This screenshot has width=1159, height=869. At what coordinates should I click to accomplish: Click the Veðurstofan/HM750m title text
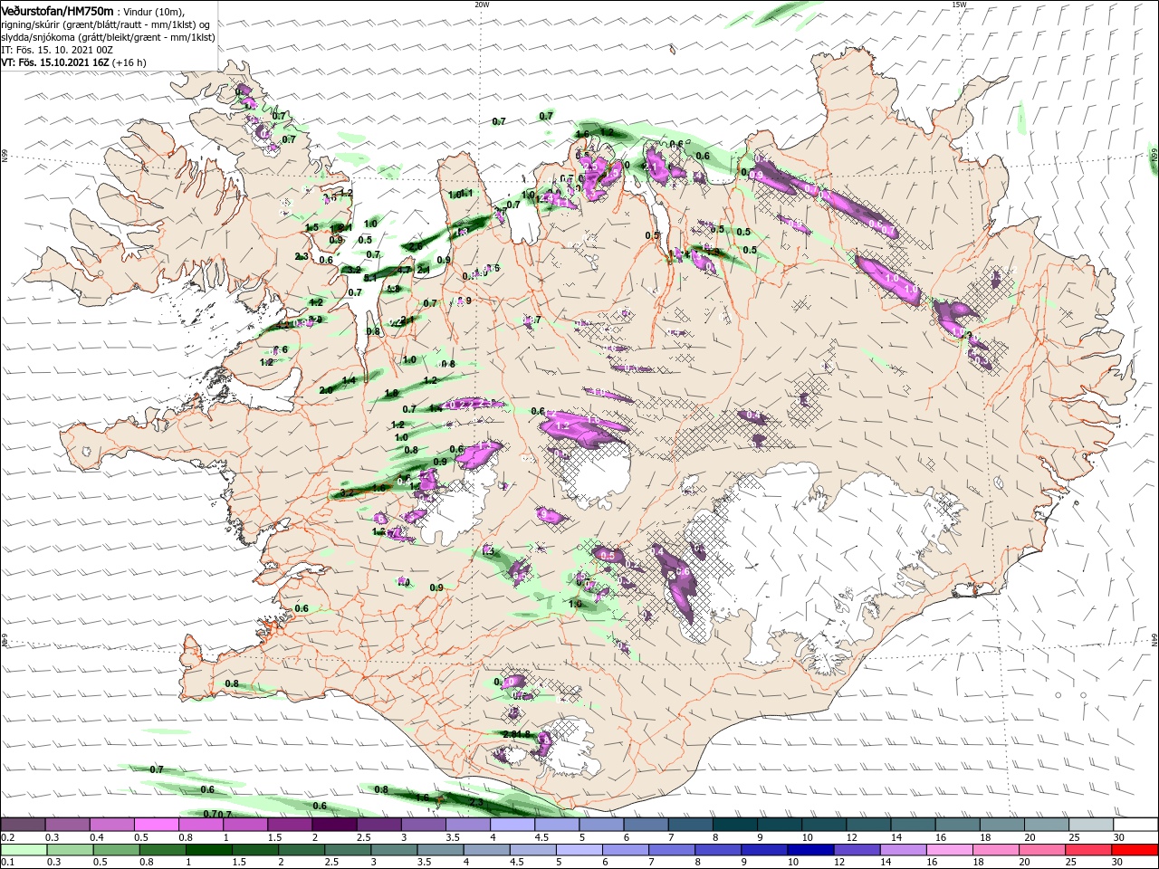(x=57, y=10)
